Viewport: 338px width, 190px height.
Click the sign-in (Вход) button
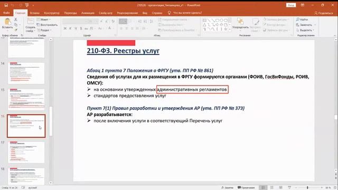point(291,5)
